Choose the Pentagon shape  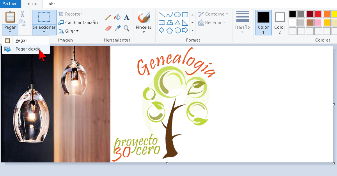(x=170, y=30)
